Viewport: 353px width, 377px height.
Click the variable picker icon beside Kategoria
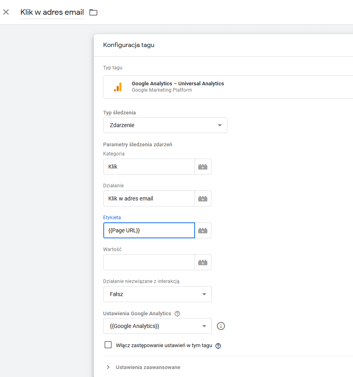click(x=203, y=167)
